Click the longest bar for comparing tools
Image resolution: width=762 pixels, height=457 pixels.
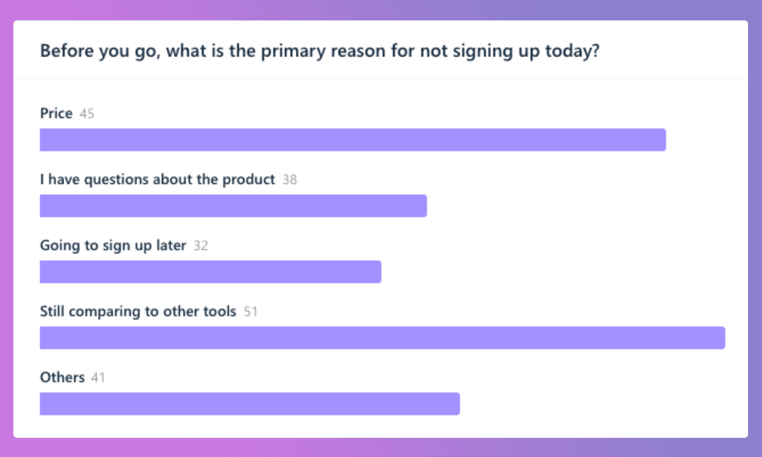pos(382,338)
